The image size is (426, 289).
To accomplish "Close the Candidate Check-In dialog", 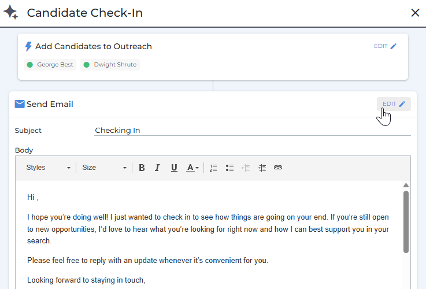I will (415, 13).
